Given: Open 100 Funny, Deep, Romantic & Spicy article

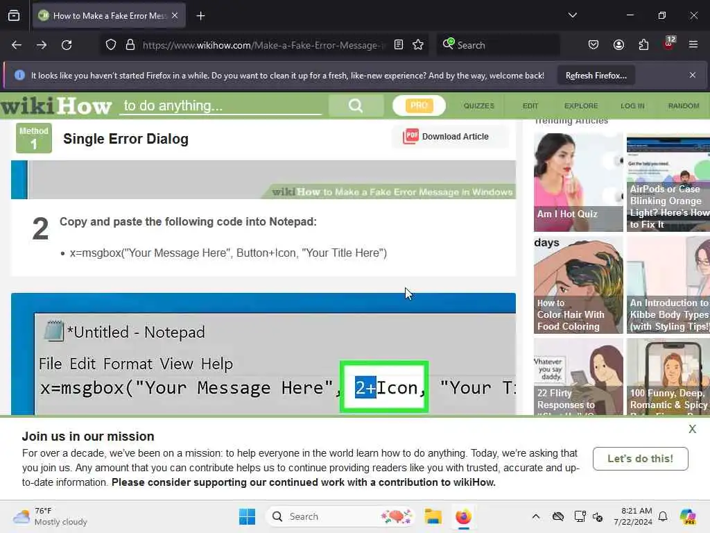Looking at the screenshot, I should tap(668, 376).
